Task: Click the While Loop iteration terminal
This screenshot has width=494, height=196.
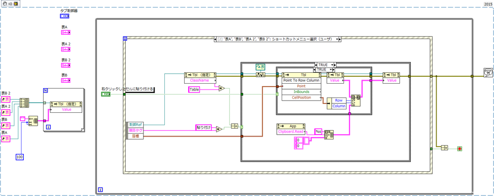Action: click(100, 190)
